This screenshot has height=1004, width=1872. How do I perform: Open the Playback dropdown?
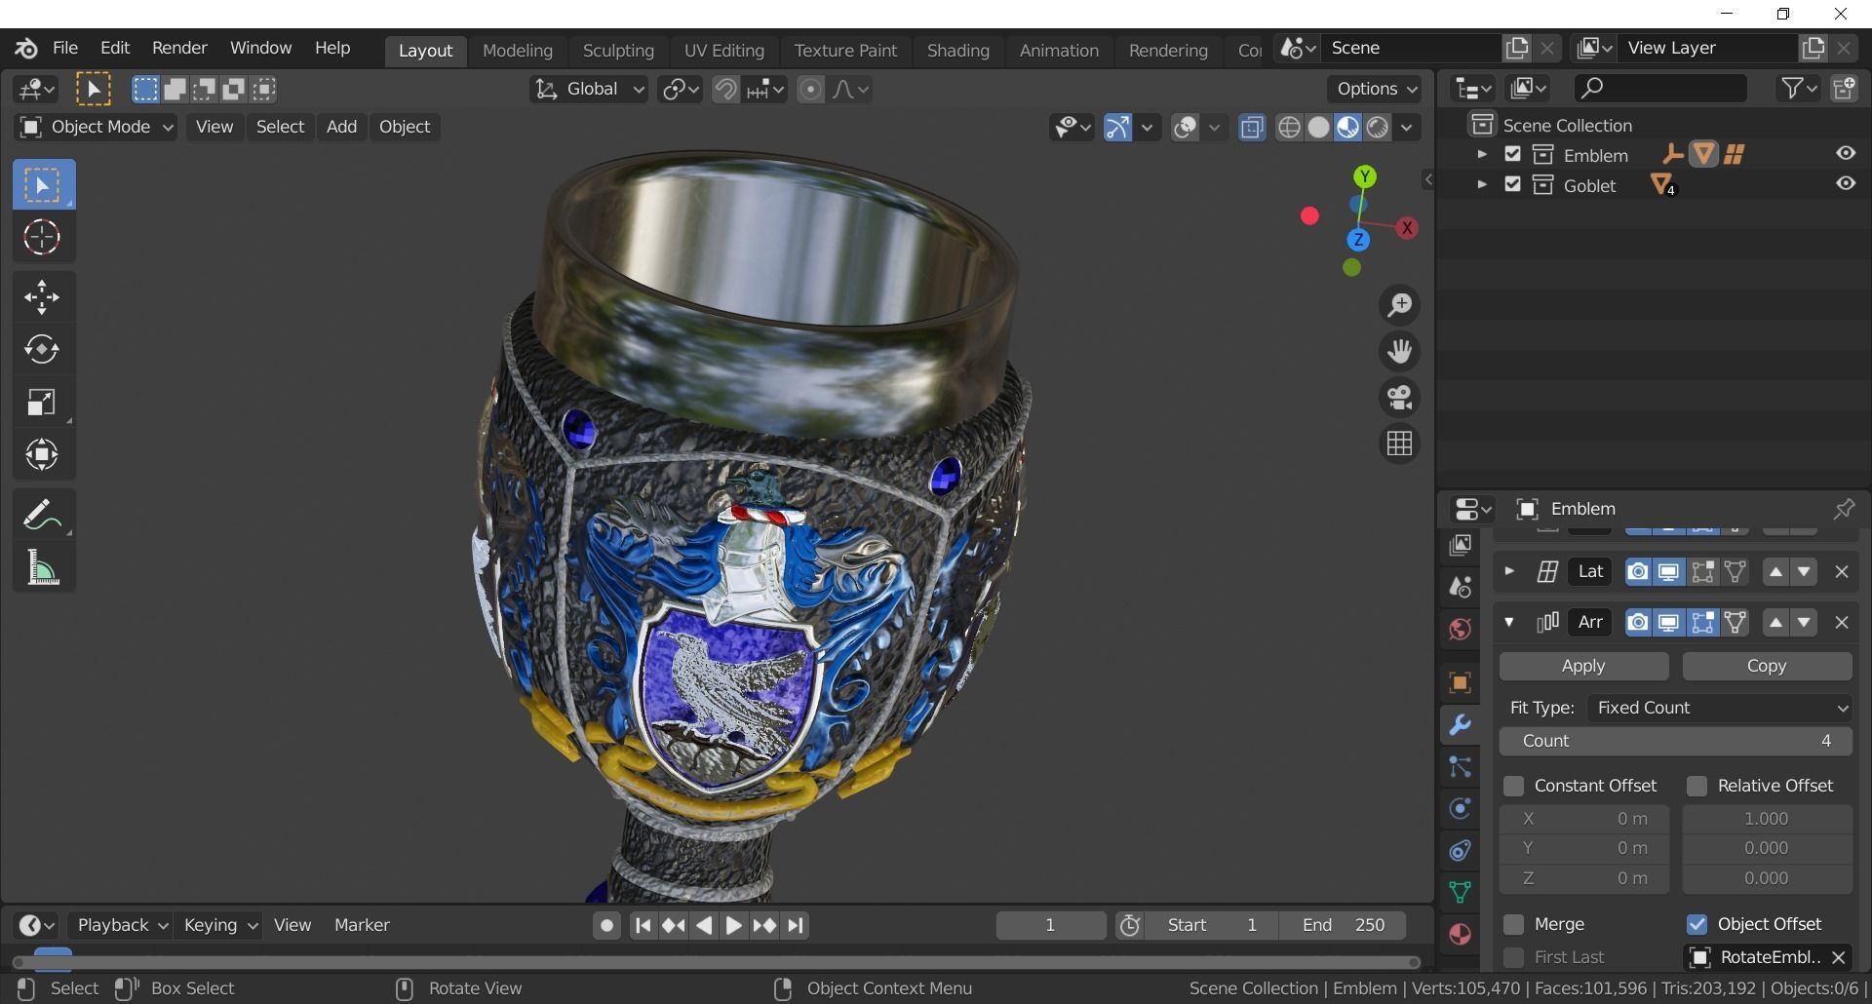[123, 925]
